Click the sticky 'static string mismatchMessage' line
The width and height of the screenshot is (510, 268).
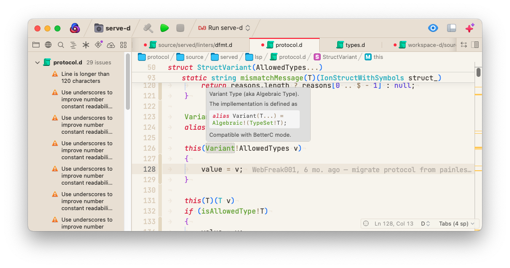[312, 78]
